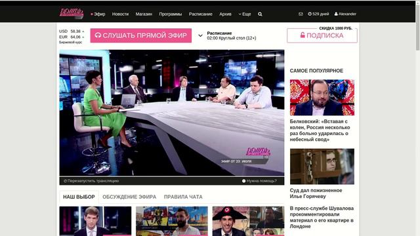Screen dimensions: 420x236
Task: Click the USD 58.38 exchange rate
Action: point(72,31)
